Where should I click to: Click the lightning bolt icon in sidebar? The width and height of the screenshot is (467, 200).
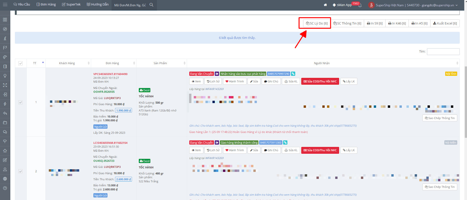(5, 104)
